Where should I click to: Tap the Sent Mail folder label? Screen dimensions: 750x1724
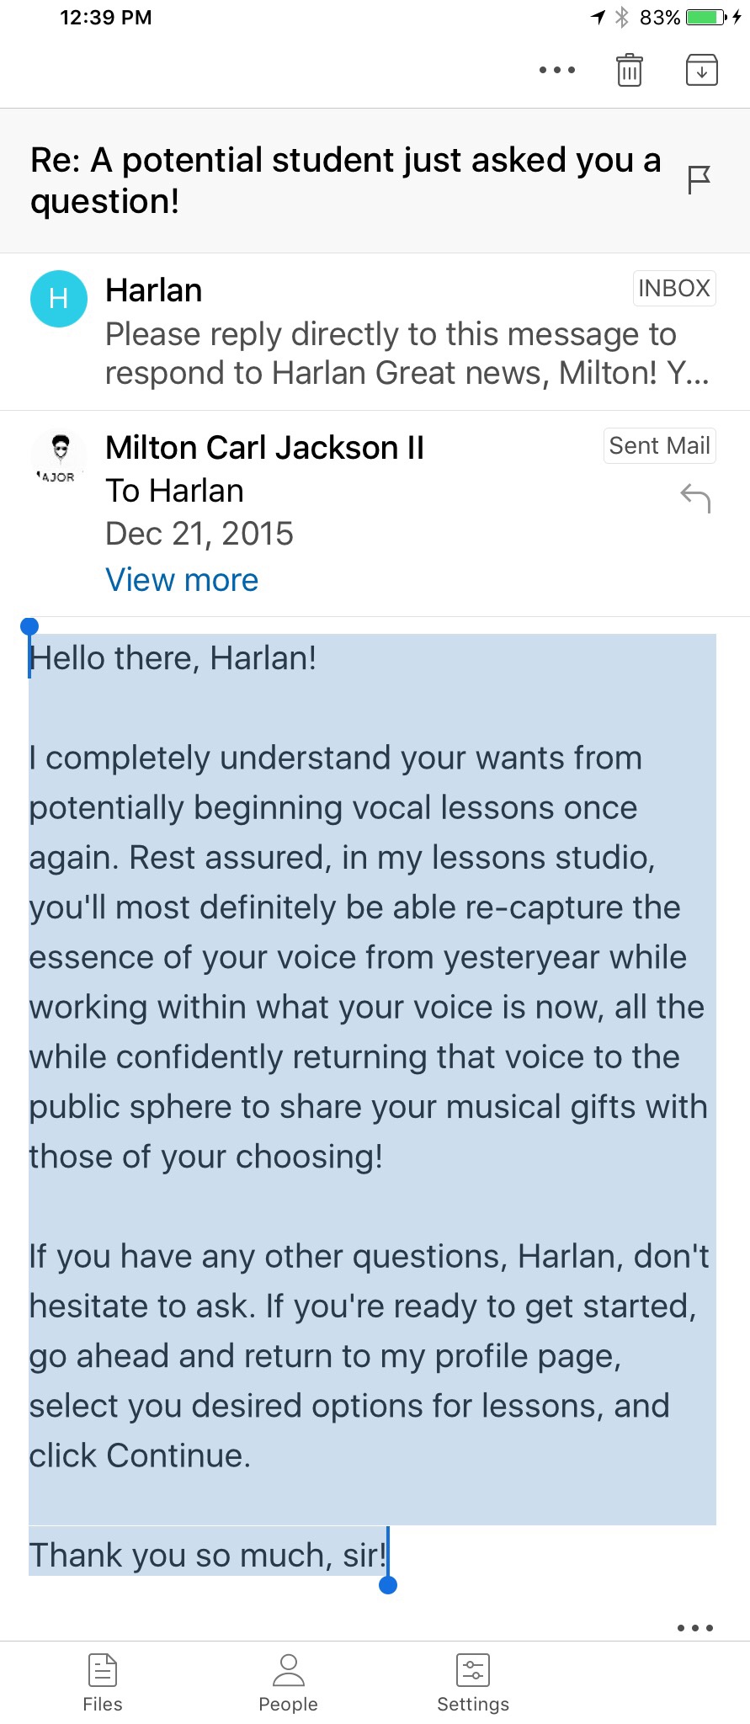659,445
